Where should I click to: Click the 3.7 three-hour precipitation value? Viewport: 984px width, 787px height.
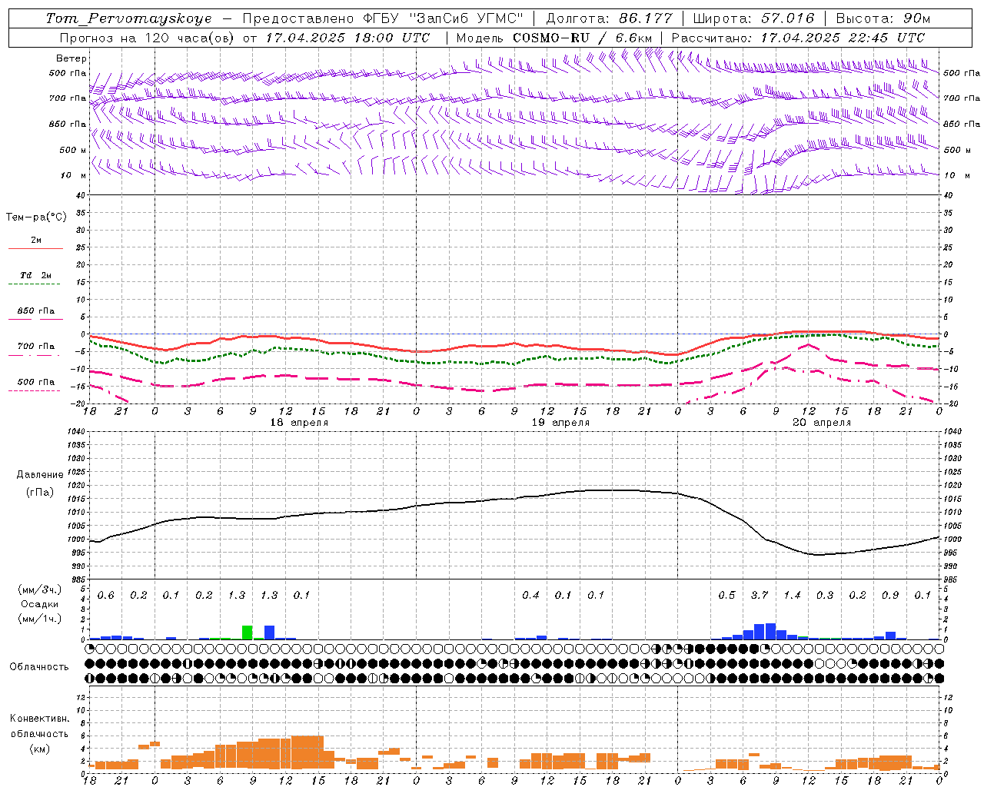[759, 596]
